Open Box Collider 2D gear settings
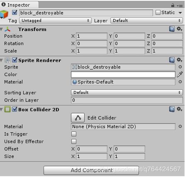Screen dimensions: 185x177 179,109
